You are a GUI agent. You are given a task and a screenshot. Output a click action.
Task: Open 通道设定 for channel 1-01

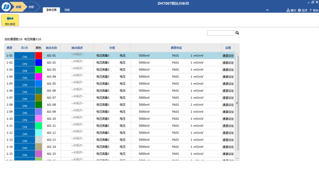coord(228,56)
